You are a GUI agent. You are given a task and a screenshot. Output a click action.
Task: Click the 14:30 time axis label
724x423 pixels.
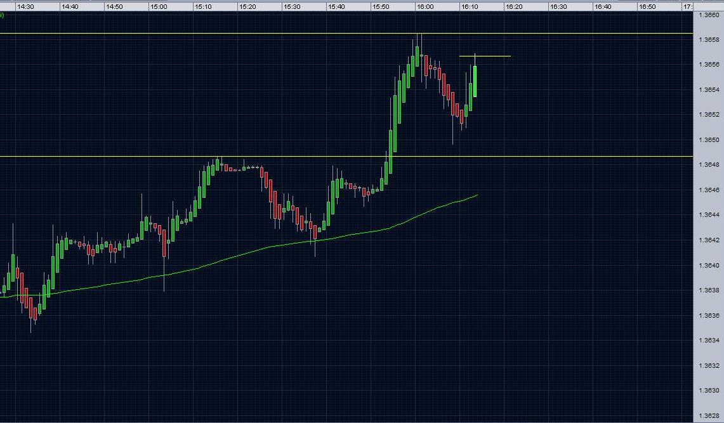point(25,7)
